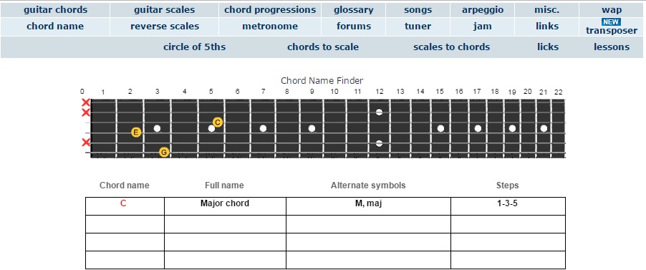Image resolution: width=646 pixels, height=270 pixels.
Task: Toggle the top string's red X mute marker
Action: tap(86, 102)
